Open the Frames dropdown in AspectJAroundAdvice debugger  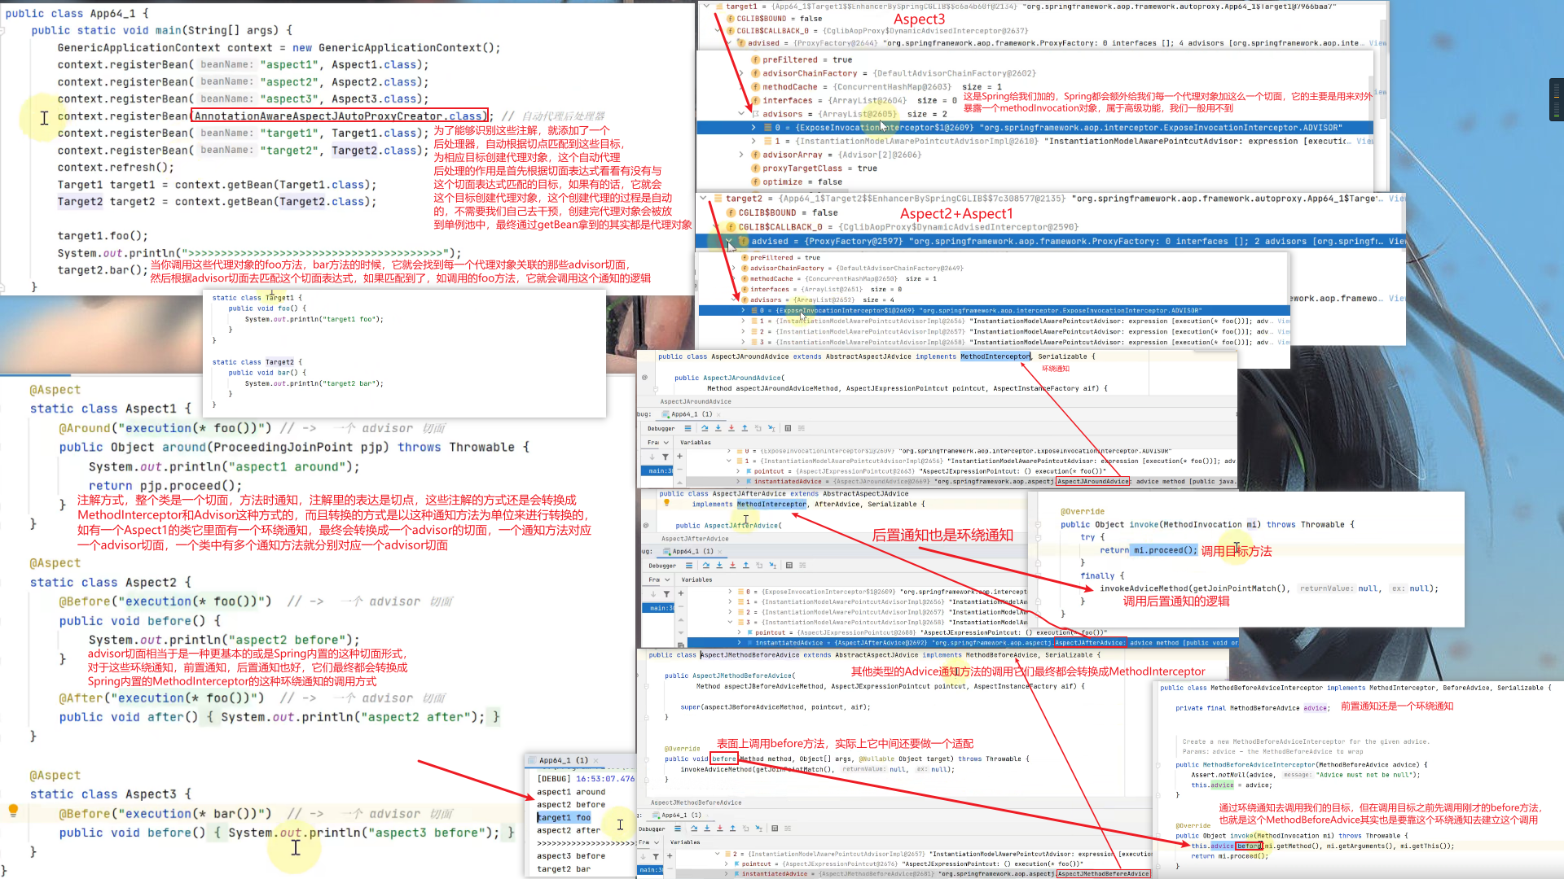tap(666, 443)
